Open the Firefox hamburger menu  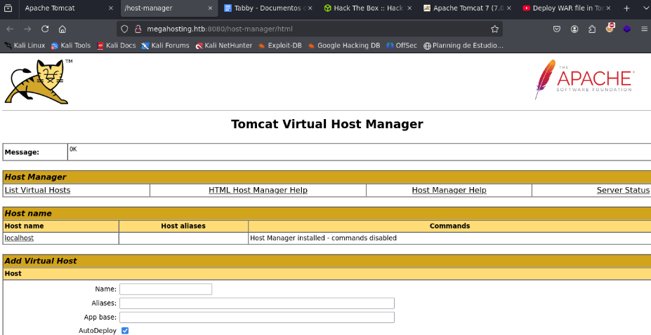(x=644, y=29)
